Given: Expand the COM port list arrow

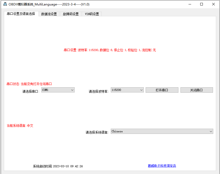Looking at the screenshot, I should click(73, 90).
